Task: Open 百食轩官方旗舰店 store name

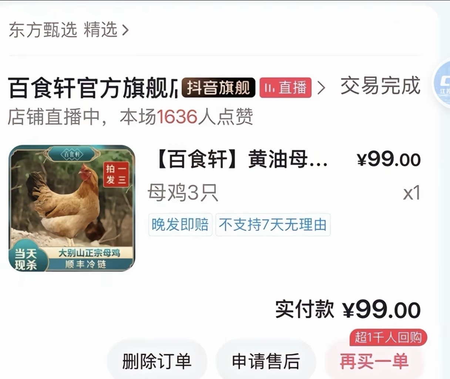Action: 93,88
